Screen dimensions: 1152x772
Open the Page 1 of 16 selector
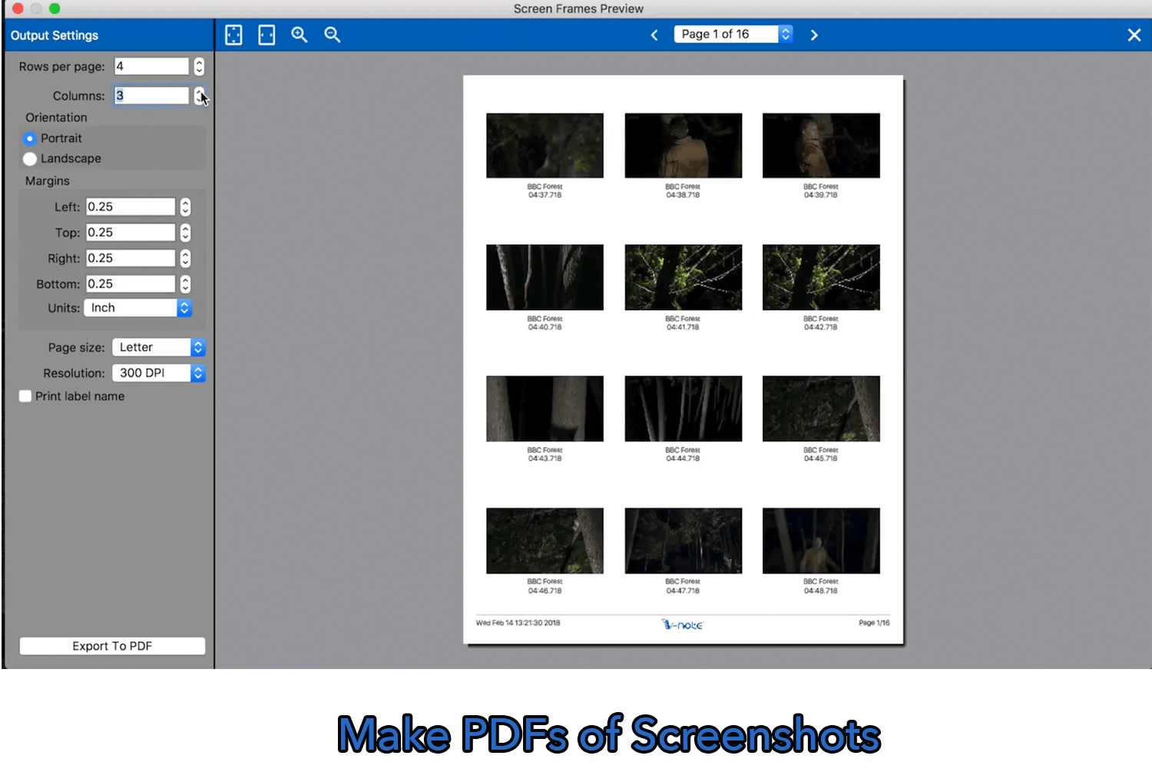pyautogui.click(x=733, y=35)
